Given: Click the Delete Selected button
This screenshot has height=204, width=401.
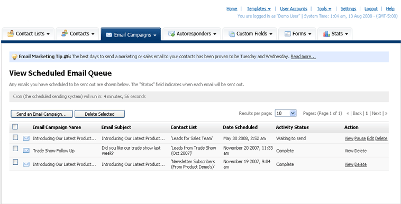Looking at the screenshot, I should 100,114.
